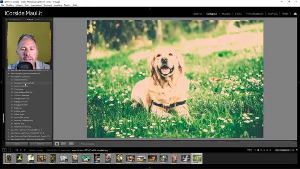Open the cloud sync status icon
300x169 pixels.
295,14
